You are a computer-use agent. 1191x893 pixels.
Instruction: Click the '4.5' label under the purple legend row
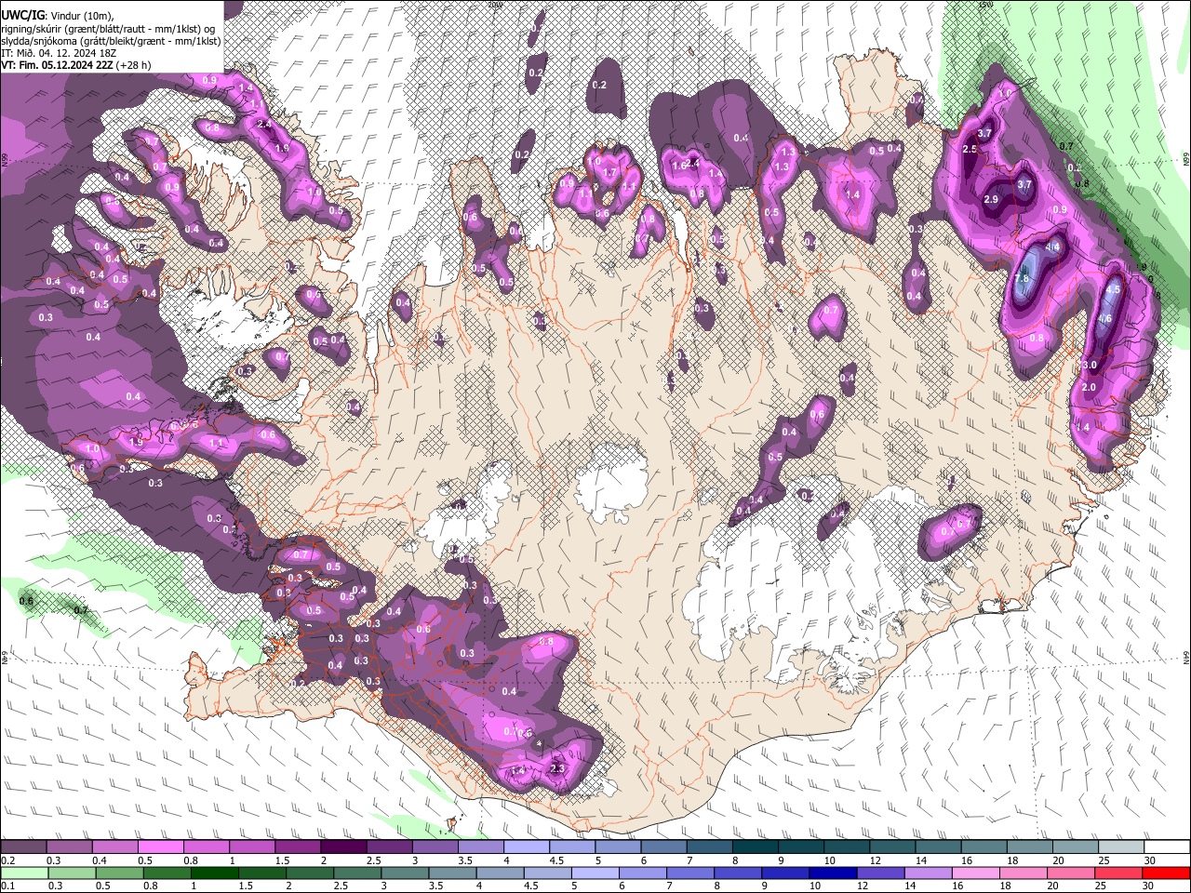click(x=556, y=860)
